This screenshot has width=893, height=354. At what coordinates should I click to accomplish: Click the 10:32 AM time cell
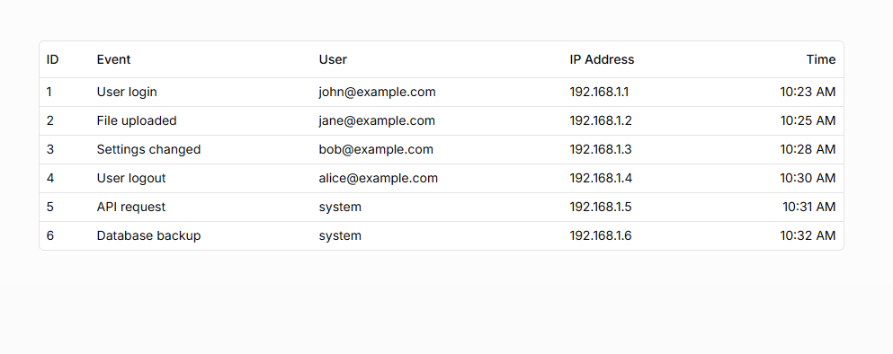pyautogui.click(x=808, y=235)
